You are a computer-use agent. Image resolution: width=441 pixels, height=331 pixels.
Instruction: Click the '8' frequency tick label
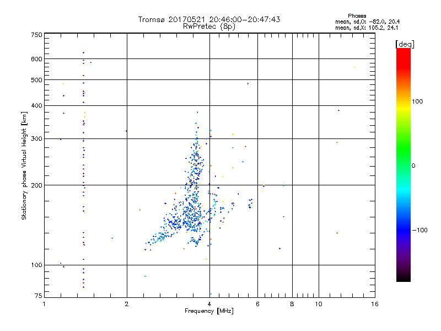click(x=292, y=304)
